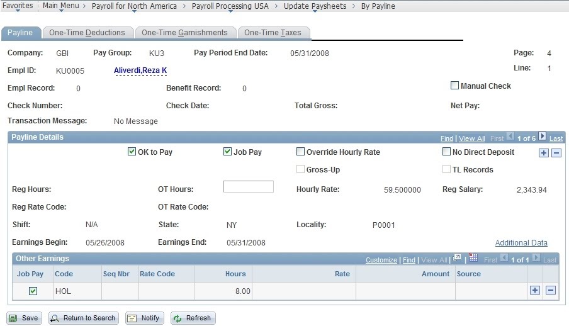569x326 pixels.
Task: Toggle the Manual Check checkbox
Action: [454, 86]
